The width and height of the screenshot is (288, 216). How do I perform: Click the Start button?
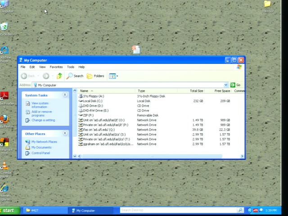tap(9, 211)
